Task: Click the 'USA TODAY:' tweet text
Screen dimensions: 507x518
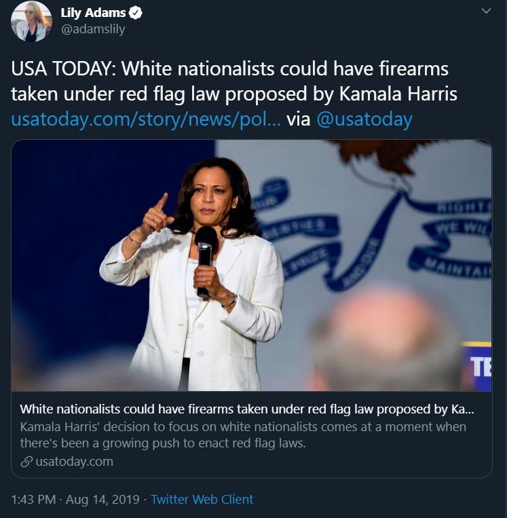Action: pyautogui.click(x=63, y=69)
